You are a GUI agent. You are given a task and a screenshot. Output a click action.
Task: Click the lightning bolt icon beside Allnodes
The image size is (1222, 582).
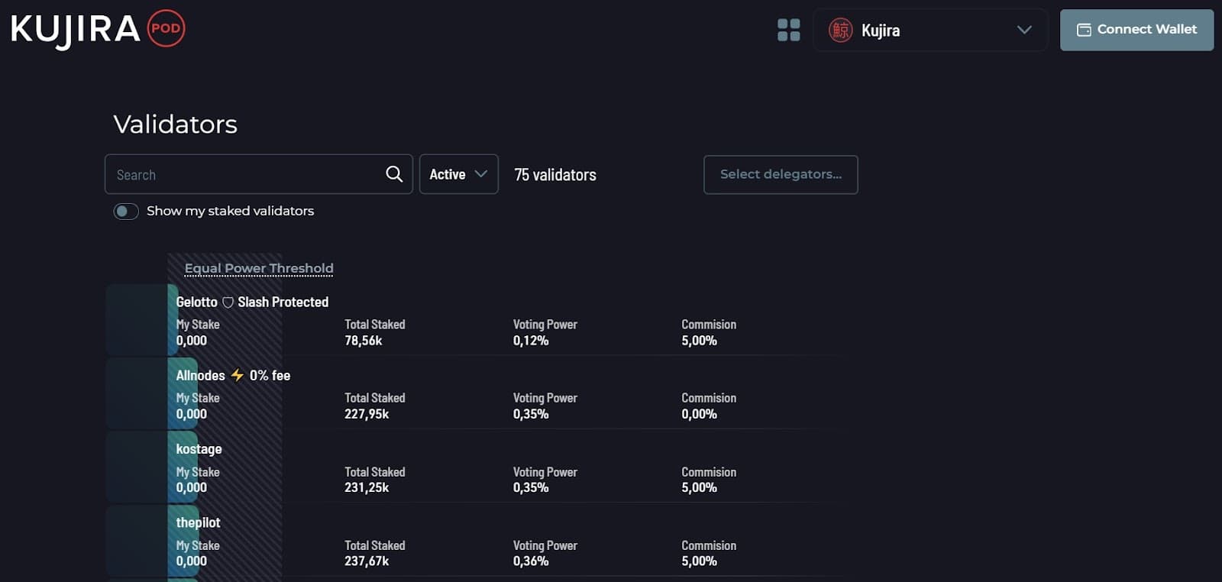(x=238, y=375)
